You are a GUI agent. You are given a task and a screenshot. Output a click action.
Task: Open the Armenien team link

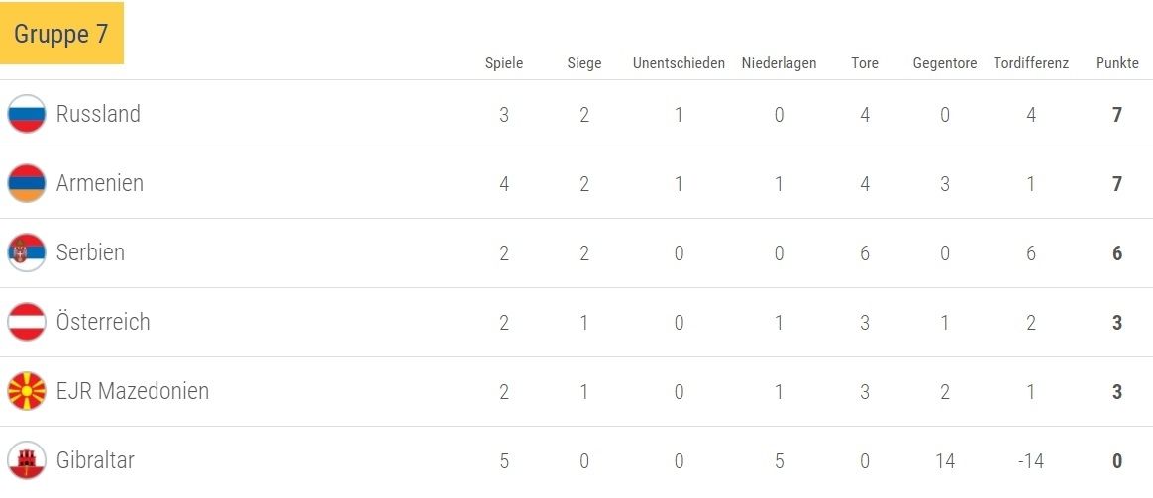coord(100,183)
